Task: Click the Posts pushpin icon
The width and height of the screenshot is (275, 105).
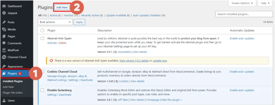Action: 4,22
